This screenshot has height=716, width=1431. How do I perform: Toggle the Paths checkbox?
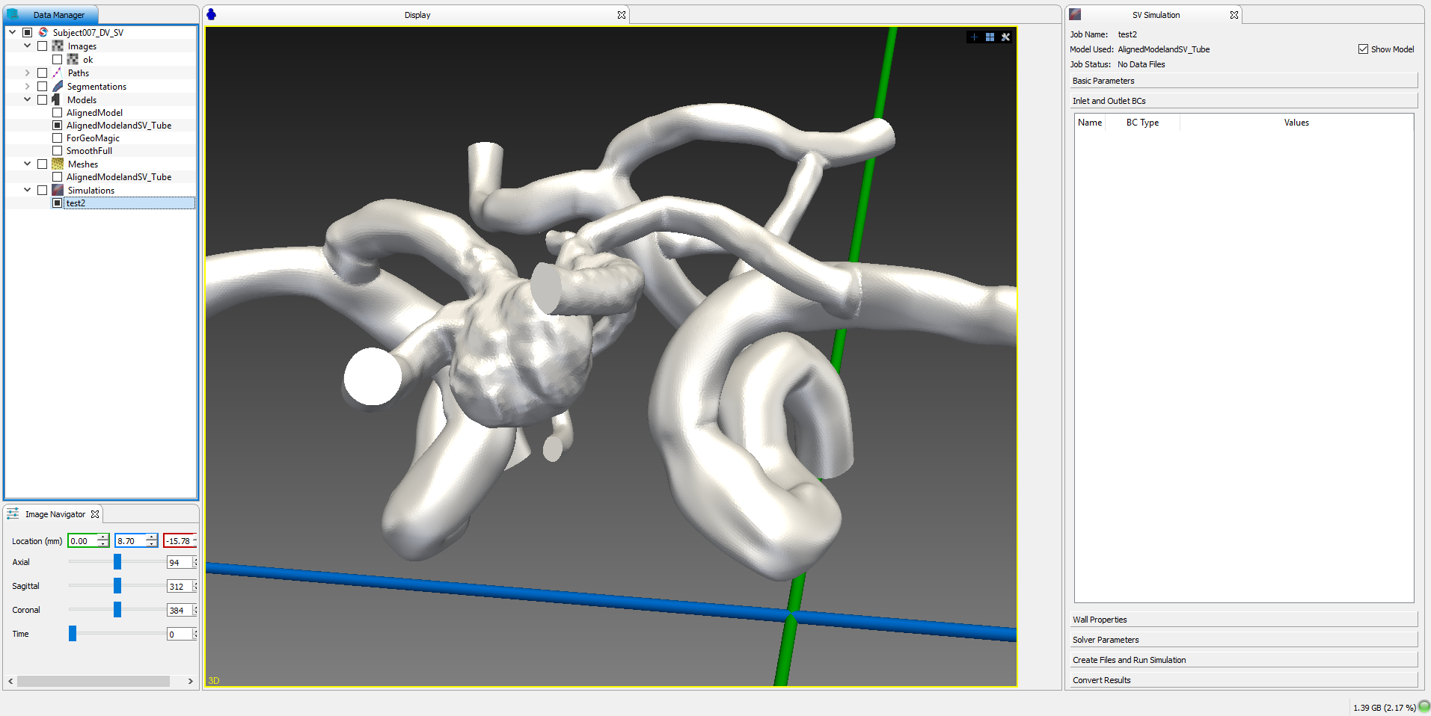pyautogui.click(x=43, y=72)
